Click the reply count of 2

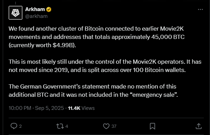click(x=20, y=126)
